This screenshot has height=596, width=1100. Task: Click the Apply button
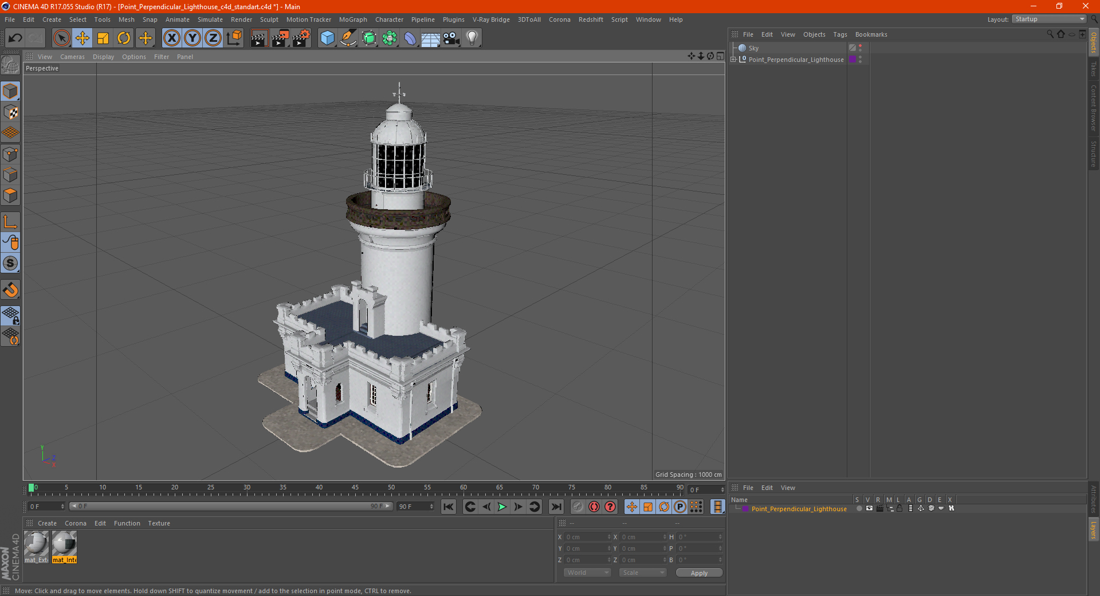point(699,573)
